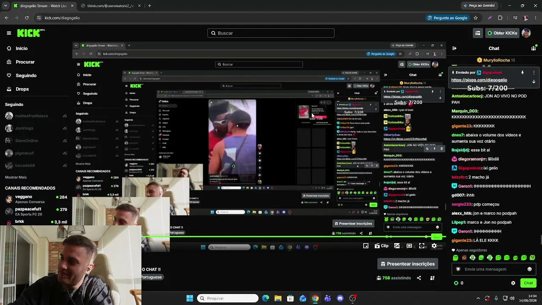Bookmark this page with the star icon
Viewport: 542px width, 305px height.
coord(476,18)
